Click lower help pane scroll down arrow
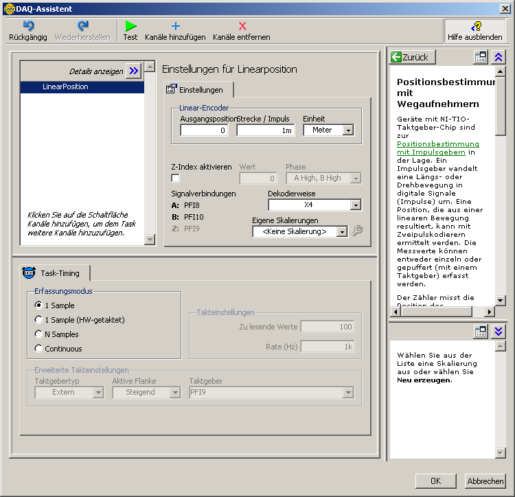The width and height of the screenshot is (515, 497). [x=500, y=452]
